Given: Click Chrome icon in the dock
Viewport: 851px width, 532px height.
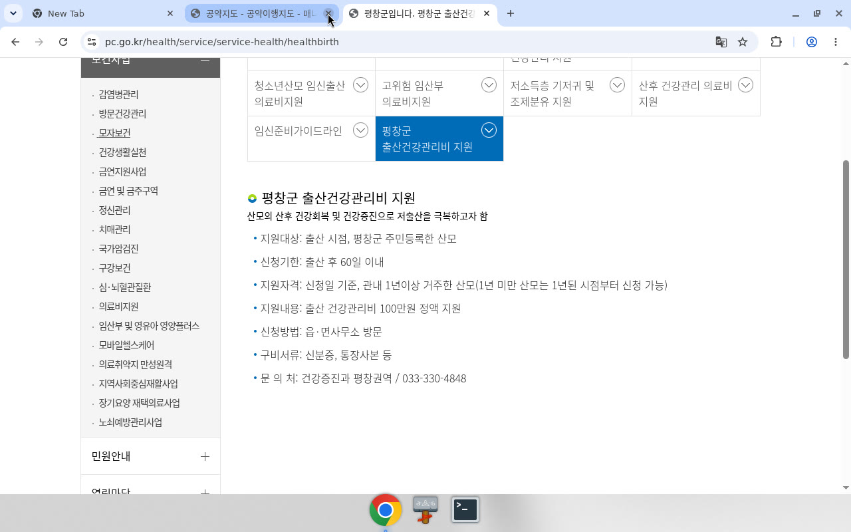Looking at the screenshot, I should 386,510.
